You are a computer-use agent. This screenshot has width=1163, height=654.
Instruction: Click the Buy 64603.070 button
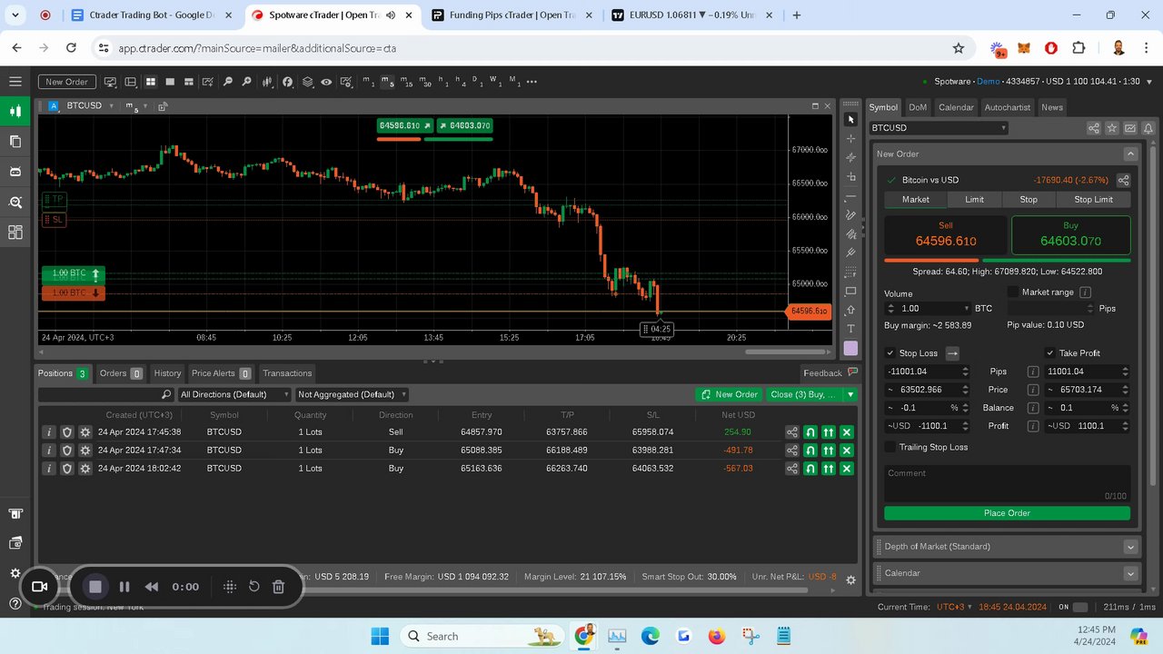1070,234
